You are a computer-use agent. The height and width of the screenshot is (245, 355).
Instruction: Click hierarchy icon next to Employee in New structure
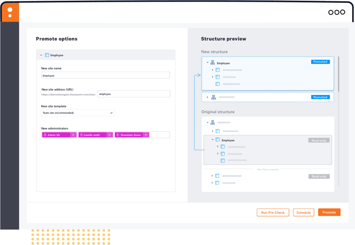pos(213,63)
